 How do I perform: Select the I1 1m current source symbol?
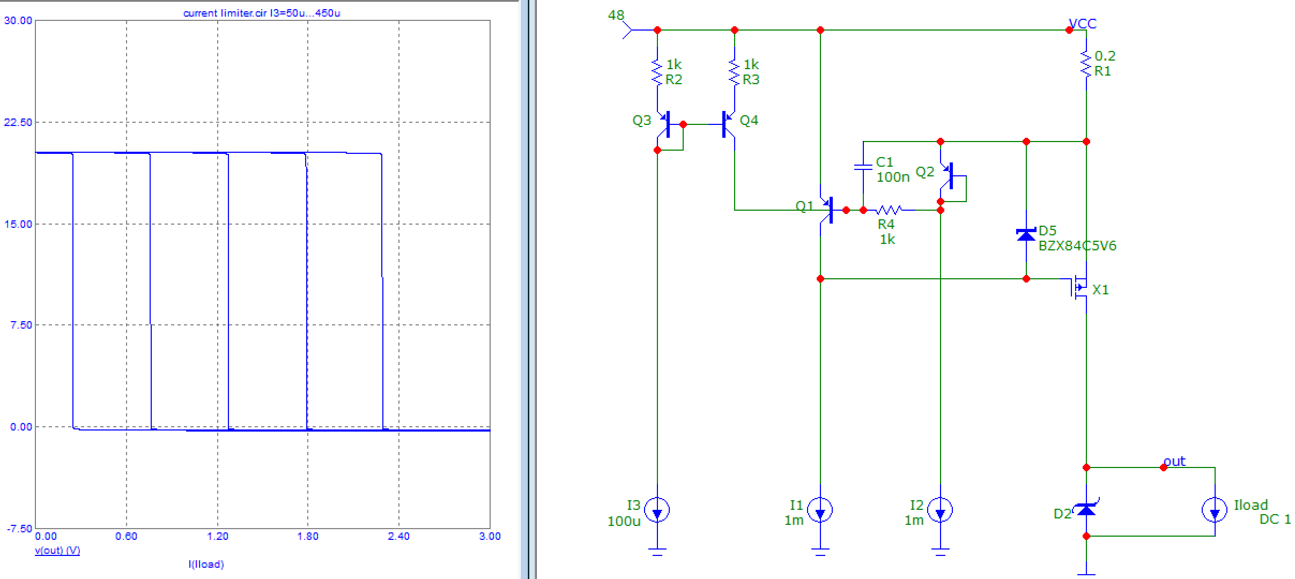point(820,510)
